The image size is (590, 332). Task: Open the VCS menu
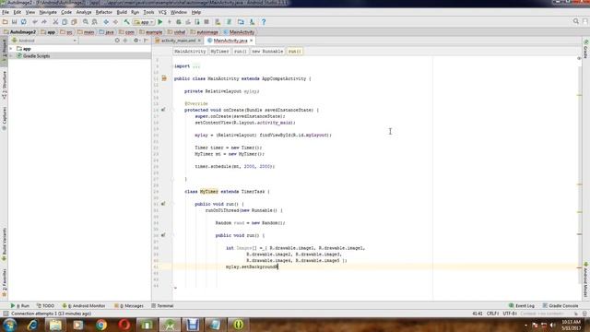point(162,12)
